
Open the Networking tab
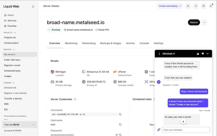coord(89,43)
